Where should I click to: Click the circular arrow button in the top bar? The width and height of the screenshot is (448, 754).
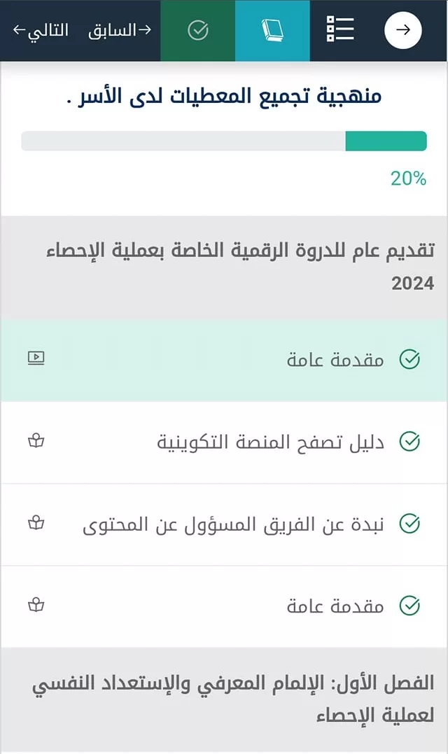coord(402,30)
